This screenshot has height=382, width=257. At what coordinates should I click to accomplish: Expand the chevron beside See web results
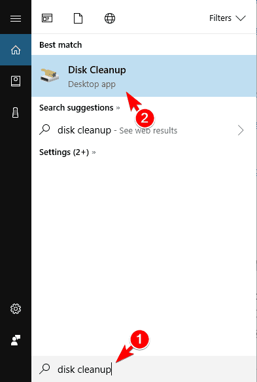[x=241, y=130]
